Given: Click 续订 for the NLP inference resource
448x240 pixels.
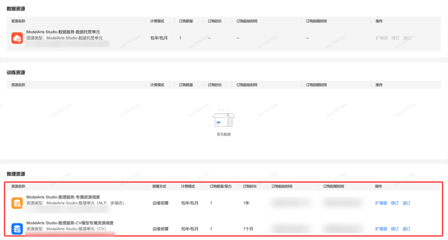Looking at the screenshot, I should pos(395,203).
